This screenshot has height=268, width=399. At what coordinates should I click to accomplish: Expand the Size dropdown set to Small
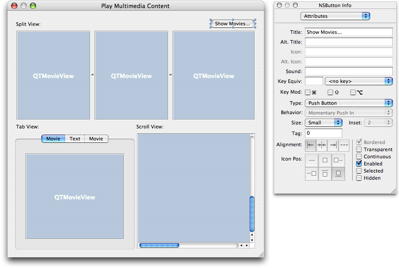(324, 123)
